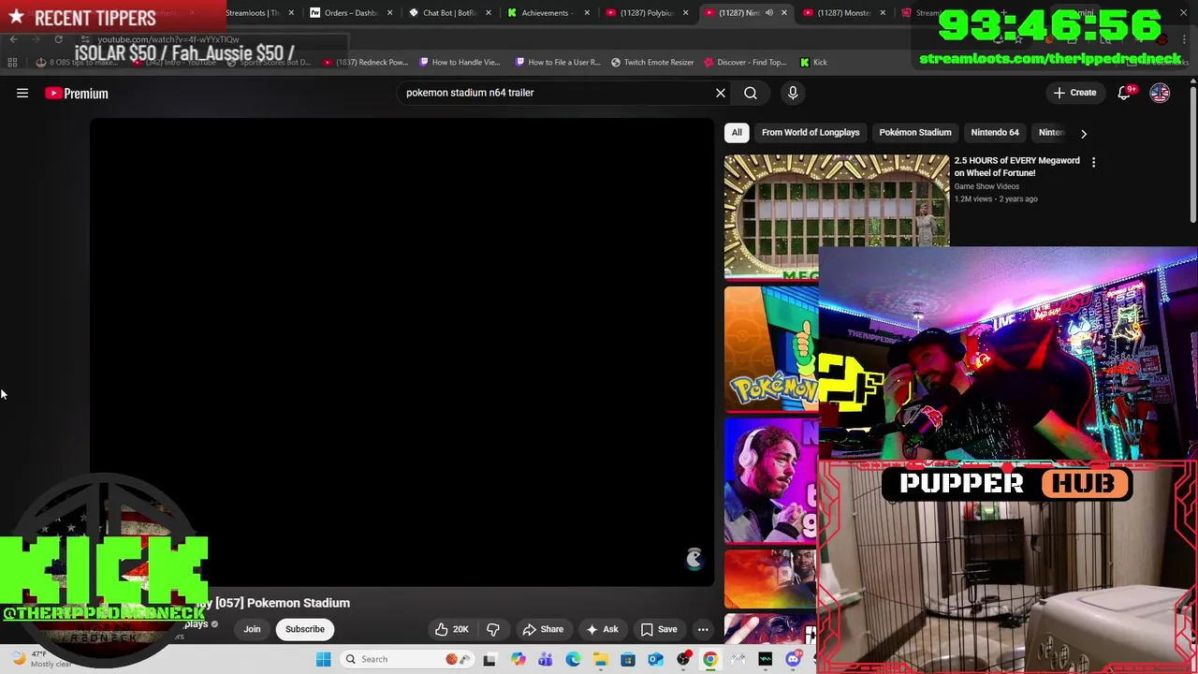The width and height of the screenshot is (1198, 674).
Task: Launch Copilot from the taskbar
Action: [518, 659]
